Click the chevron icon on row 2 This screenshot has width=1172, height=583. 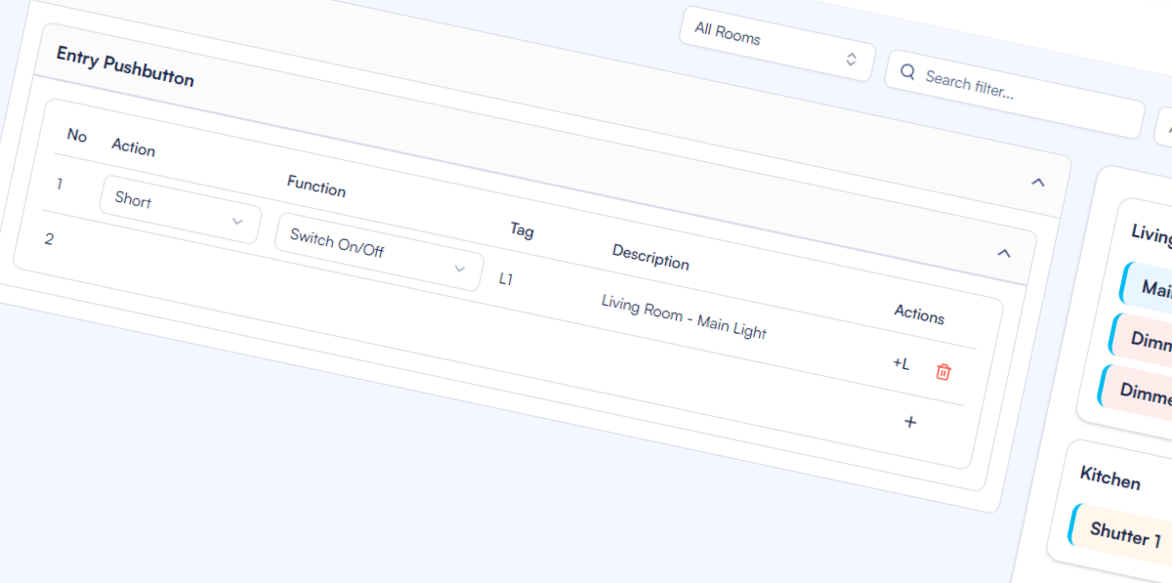pos(1004,253)
